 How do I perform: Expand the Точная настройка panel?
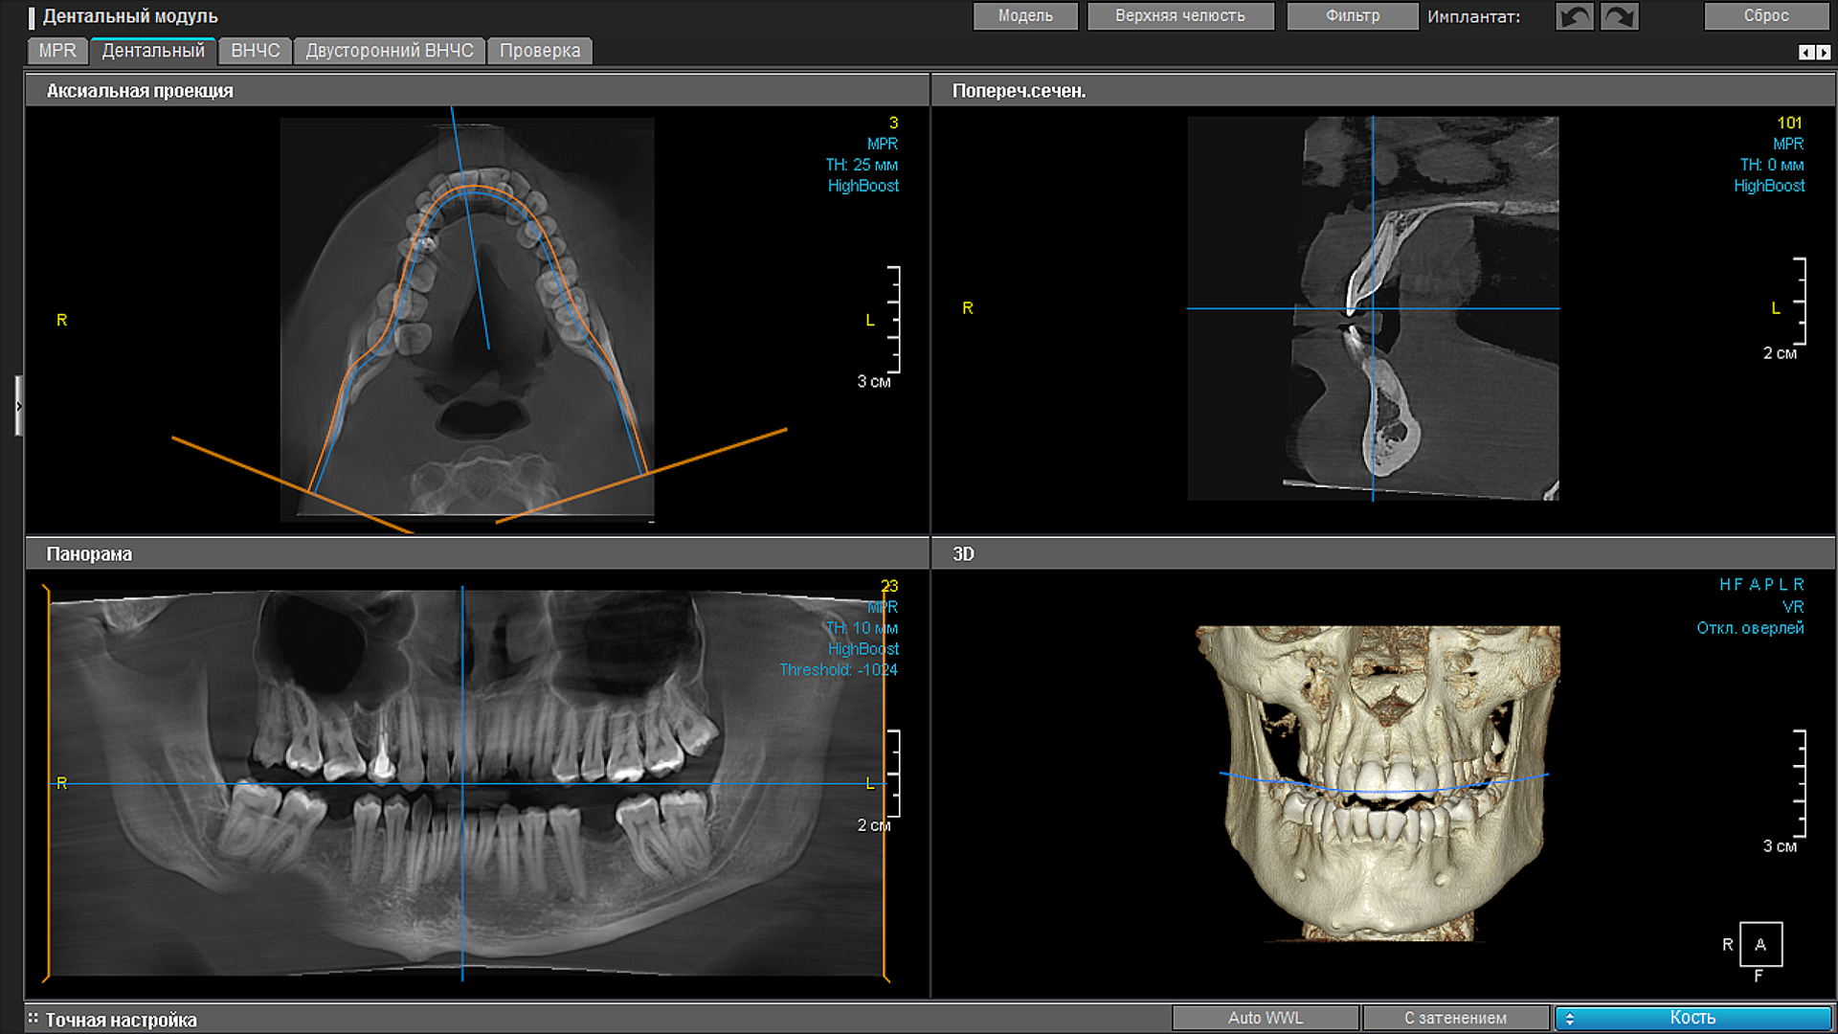[x=122, y=1020]
